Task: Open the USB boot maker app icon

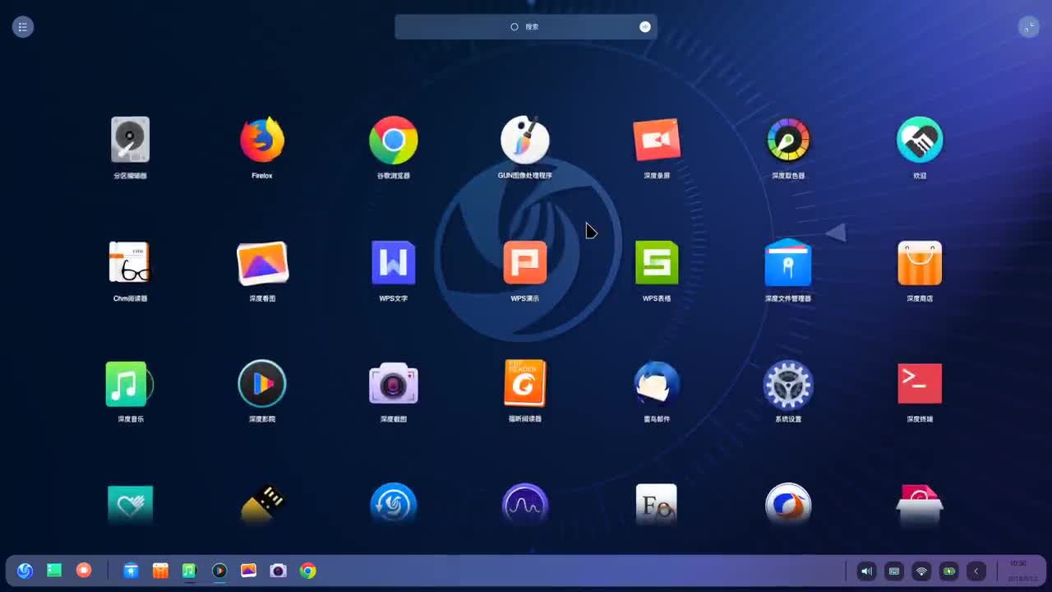Action: click(x=263, y=503)
